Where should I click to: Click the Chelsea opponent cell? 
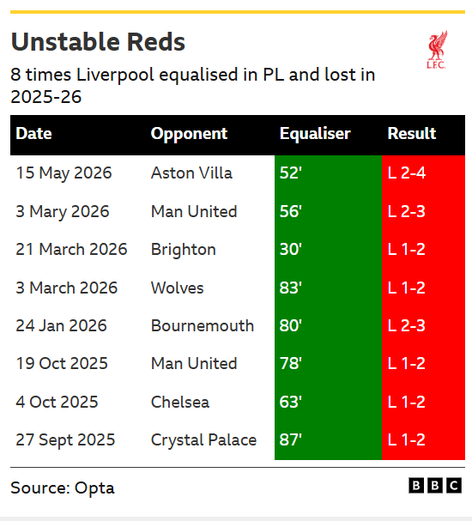coord(180,402)
